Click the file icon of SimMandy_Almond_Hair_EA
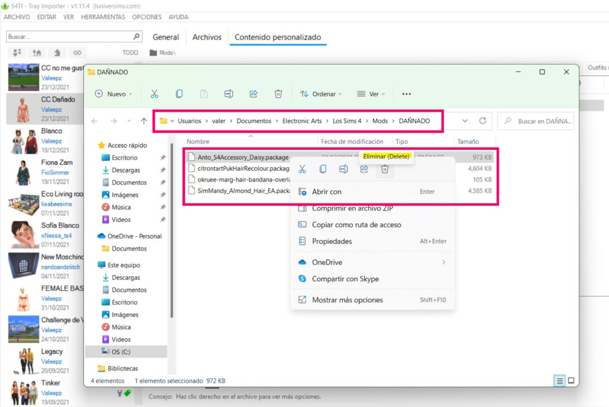The width and height of the screenshot is (609, 407). pos(191,190)
